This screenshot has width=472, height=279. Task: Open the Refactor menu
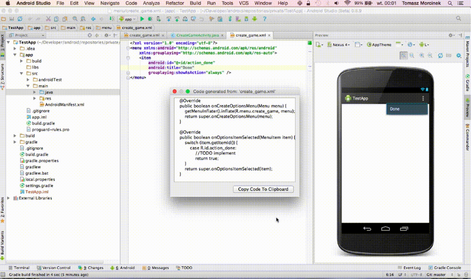(x=174, y=3)
